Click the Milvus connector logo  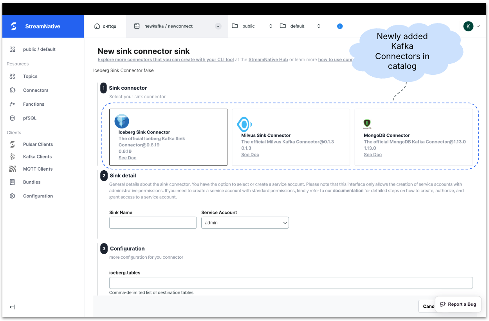pyautogui.click(x=244, y=124)
